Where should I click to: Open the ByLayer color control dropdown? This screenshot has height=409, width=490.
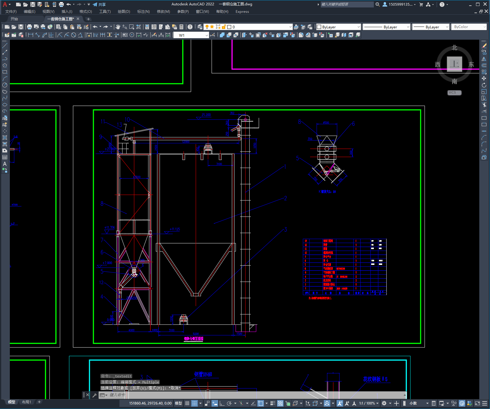click(x=339, y=27)
